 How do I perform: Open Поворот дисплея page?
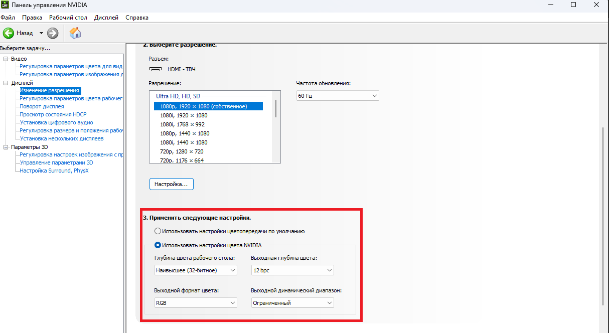tap(42, 106)
